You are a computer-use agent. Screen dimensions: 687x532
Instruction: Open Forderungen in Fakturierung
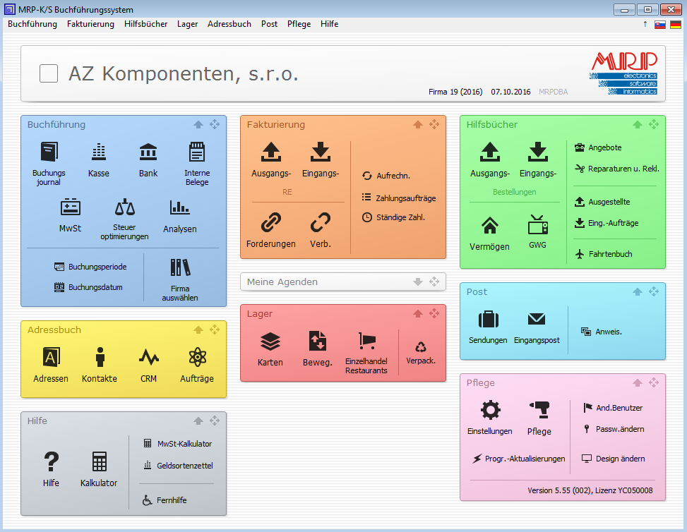pyautogui.click(x=271, y=224)
